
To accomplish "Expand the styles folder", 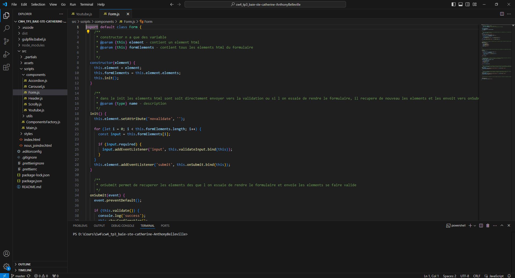I will (40, 134).
